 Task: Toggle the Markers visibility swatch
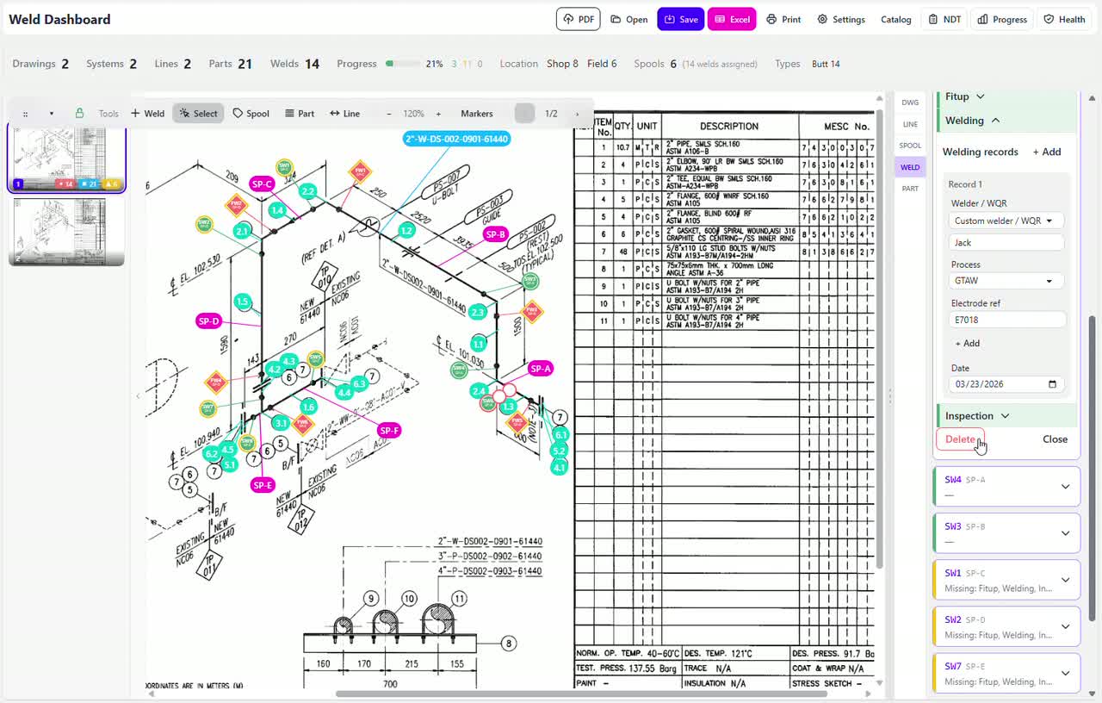524,114
